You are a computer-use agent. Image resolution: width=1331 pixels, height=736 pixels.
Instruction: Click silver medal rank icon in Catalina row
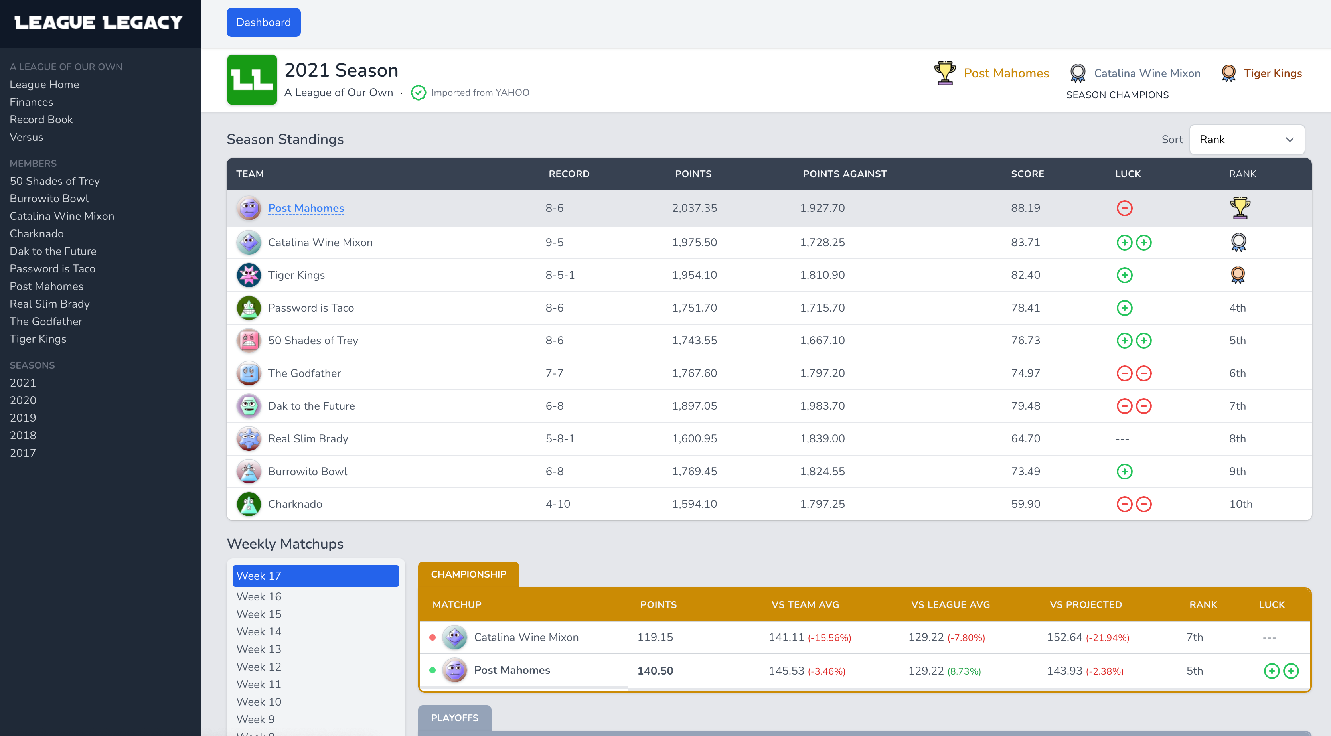(x=1238, y=242)
